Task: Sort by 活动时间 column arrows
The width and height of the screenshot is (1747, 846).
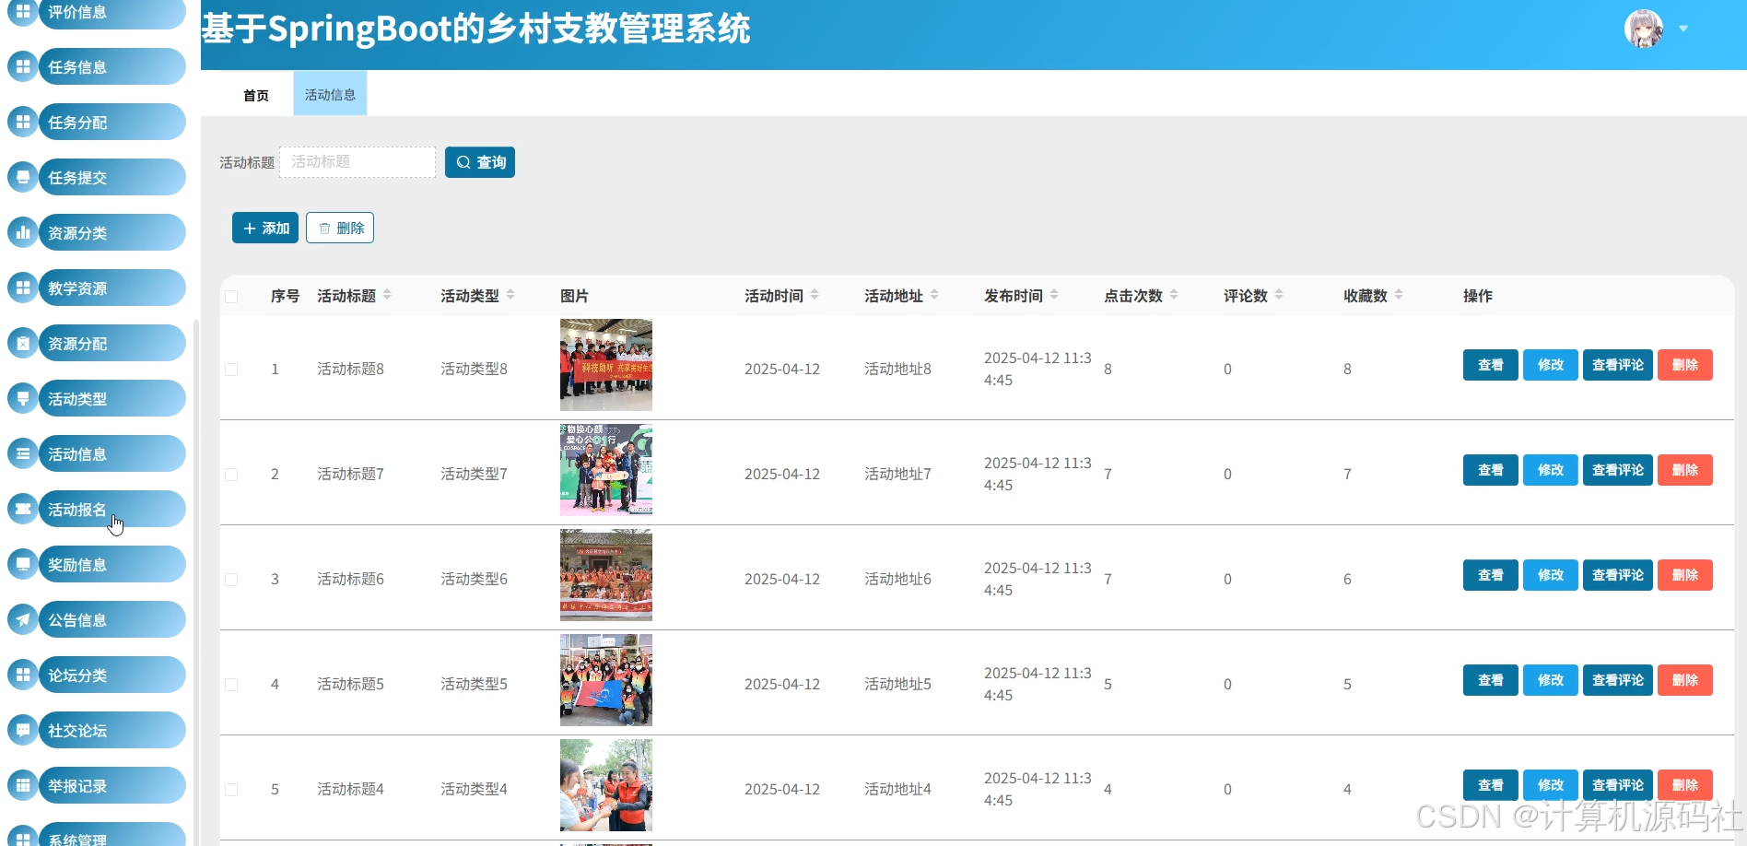Action: point(815,295)
